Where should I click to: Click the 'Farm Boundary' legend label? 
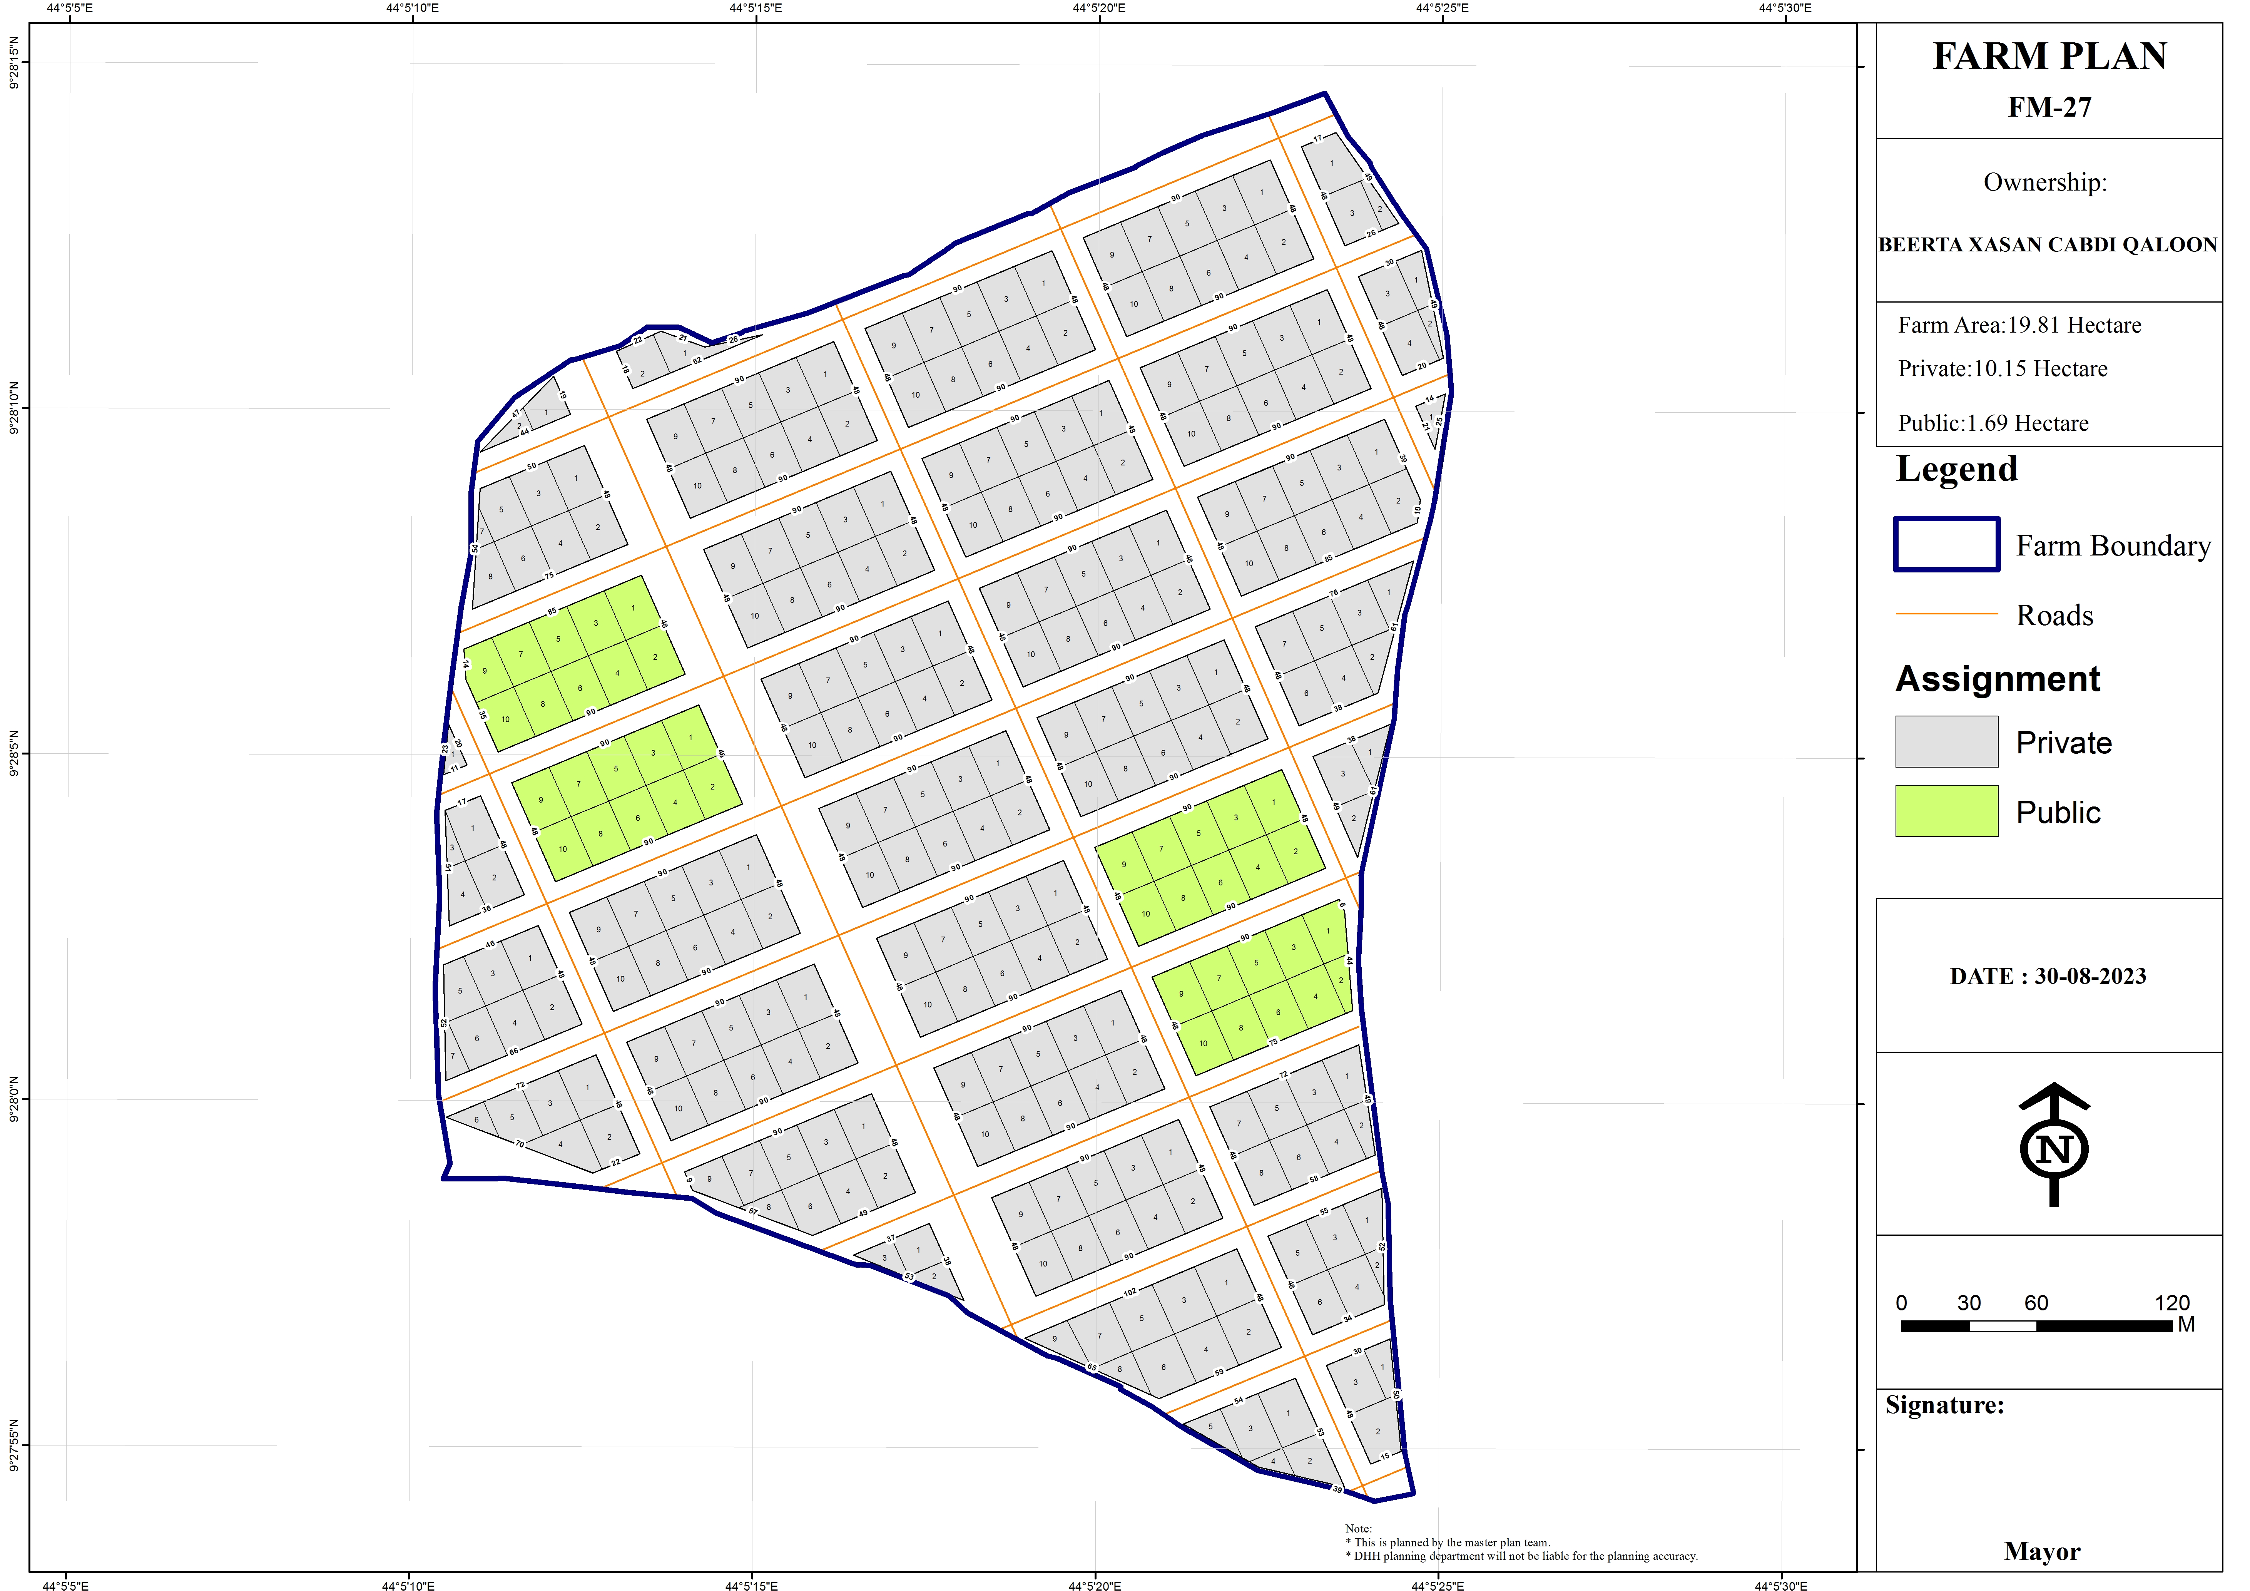(x=2113, y=546)
